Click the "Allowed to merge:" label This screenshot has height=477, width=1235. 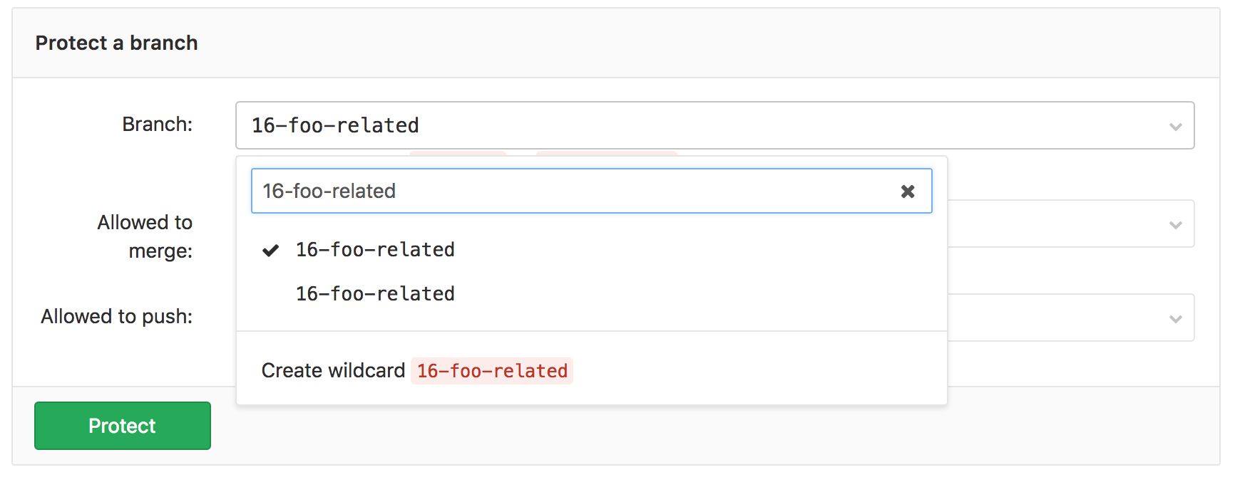pos(145,236)
